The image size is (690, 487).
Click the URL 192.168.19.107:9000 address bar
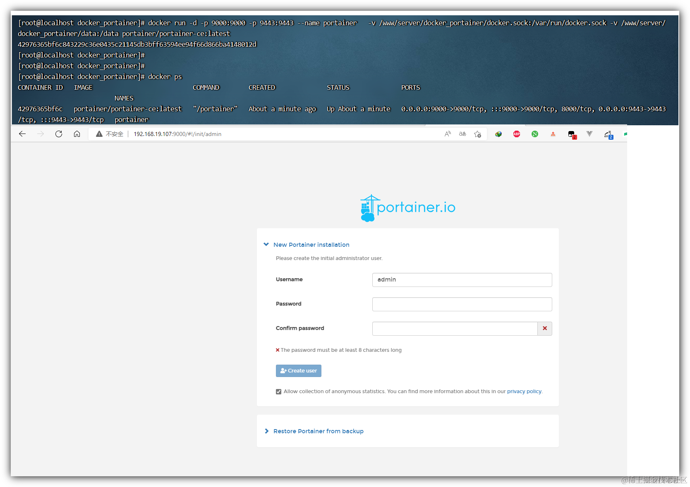pyautogui.click(x=177, y=134)
